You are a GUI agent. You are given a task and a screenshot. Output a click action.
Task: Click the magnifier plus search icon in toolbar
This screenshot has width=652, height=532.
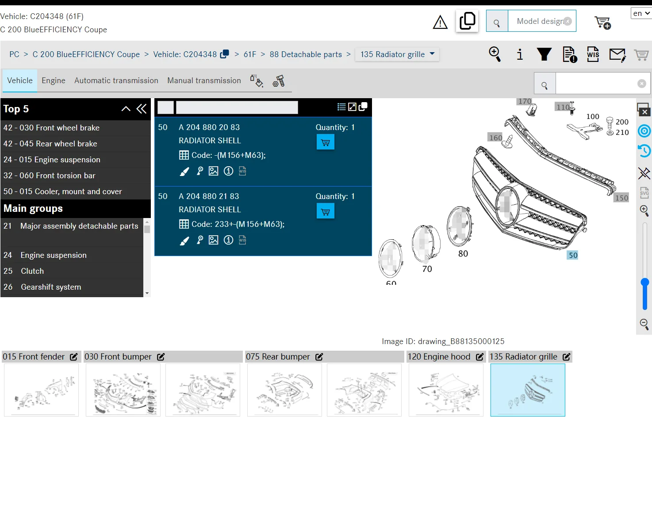pos(495,54)
